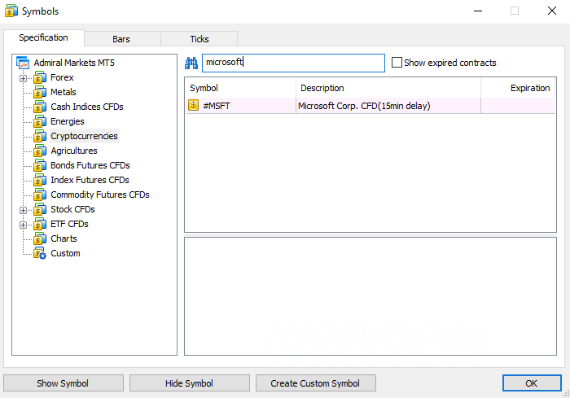Click the microsoft search input field
The height and width of the screenshot is (398, 570).
(x=293, y=63)
